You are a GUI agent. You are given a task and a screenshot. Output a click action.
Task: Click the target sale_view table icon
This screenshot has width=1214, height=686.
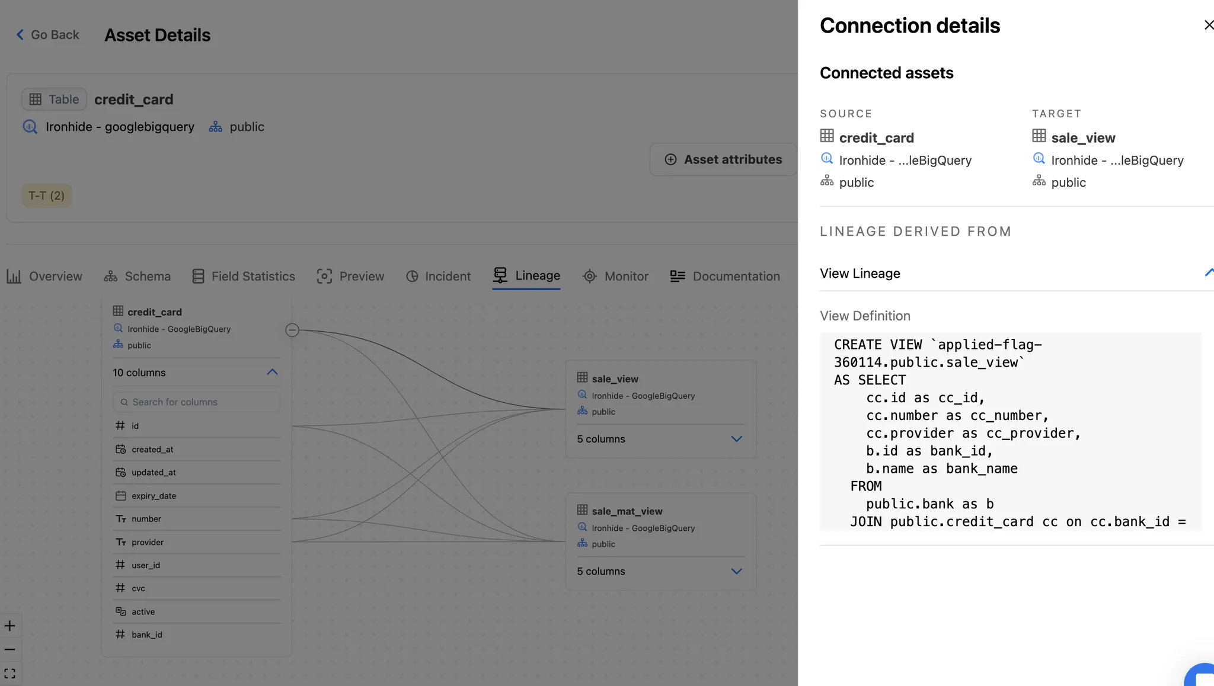click(1039, 136)
